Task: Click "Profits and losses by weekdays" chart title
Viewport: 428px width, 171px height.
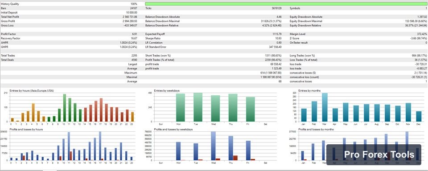Action: [x=173, y=129]
